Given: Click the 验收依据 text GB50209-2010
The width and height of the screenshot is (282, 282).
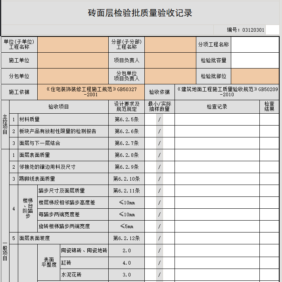Looking at the screenshot, I should [227, 92].
